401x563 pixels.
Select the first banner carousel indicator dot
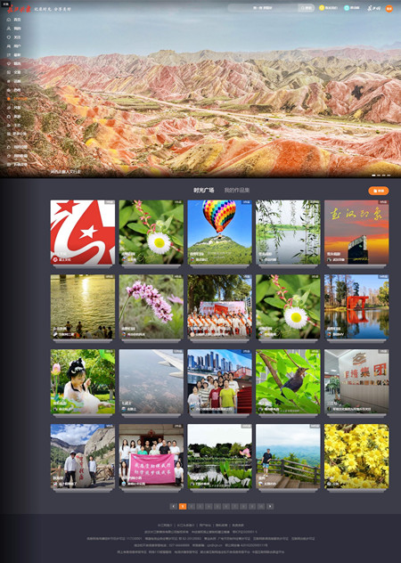(373, 175)
